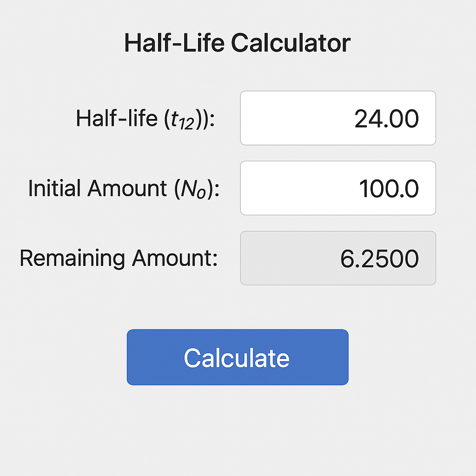
Task: Run the calculation with Calculate
Action: tap(238, 357)
